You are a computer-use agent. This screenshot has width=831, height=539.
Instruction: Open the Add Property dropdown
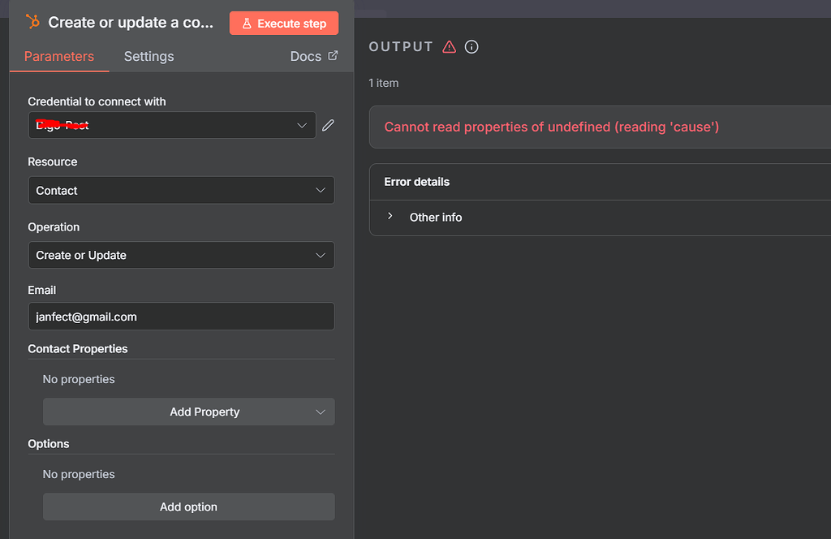pyautogui.click(x=188, y=412)
